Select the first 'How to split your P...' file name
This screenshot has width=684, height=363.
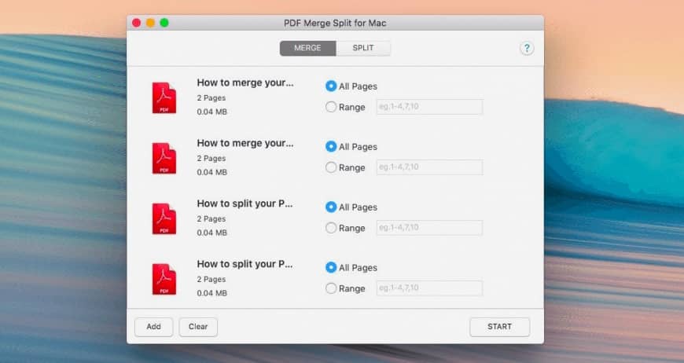point(245,203)
